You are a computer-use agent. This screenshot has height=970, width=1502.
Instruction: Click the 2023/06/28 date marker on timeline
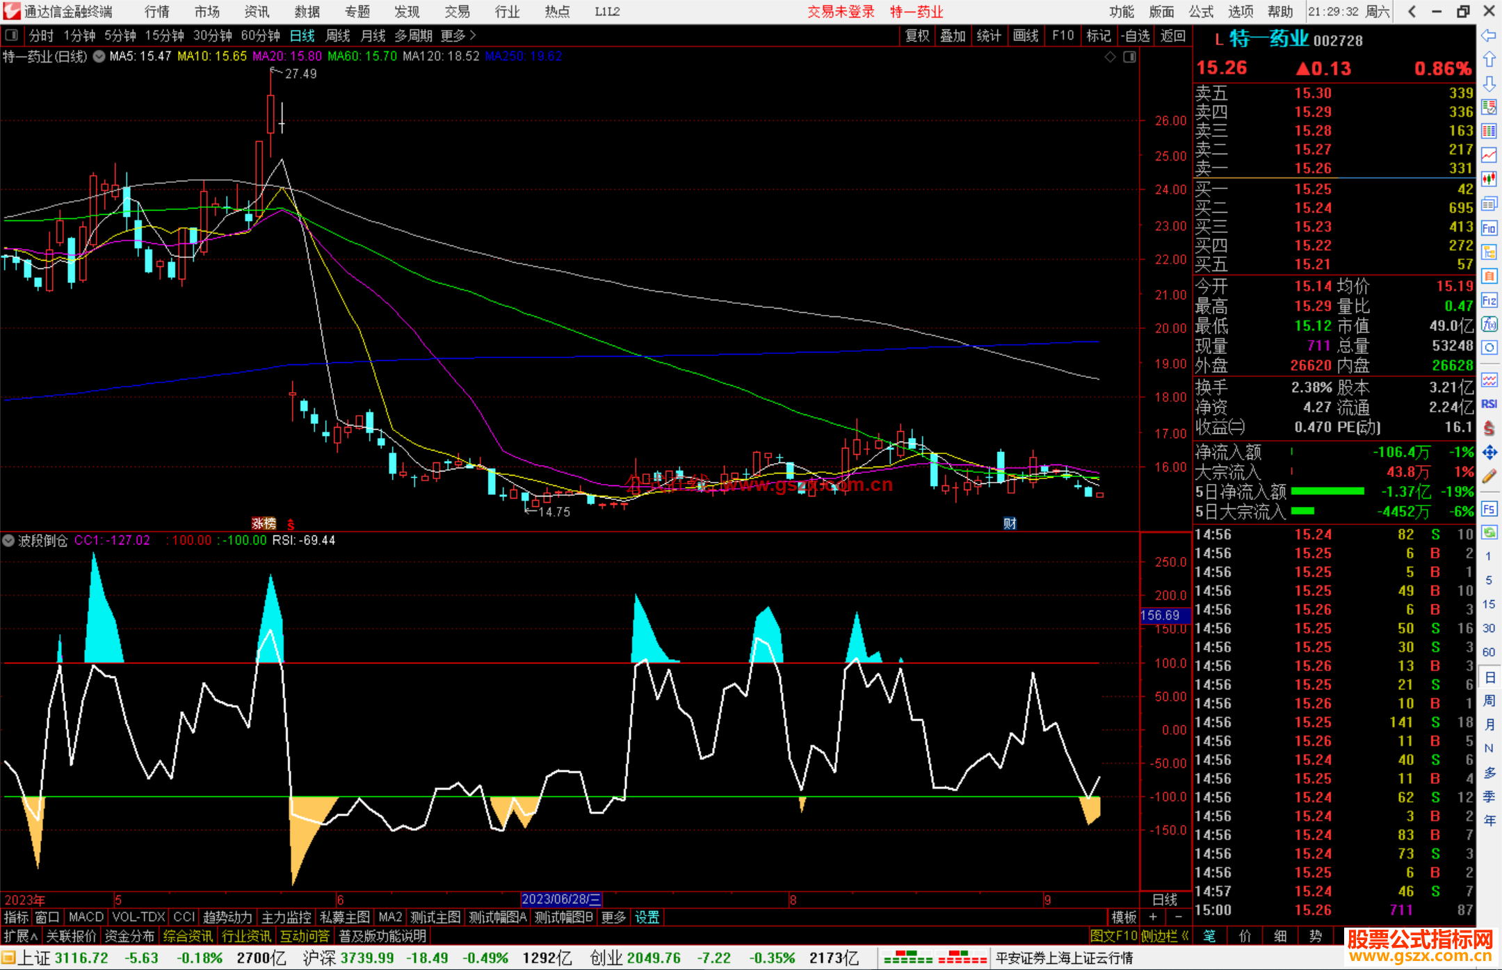[x=560, y=899]
